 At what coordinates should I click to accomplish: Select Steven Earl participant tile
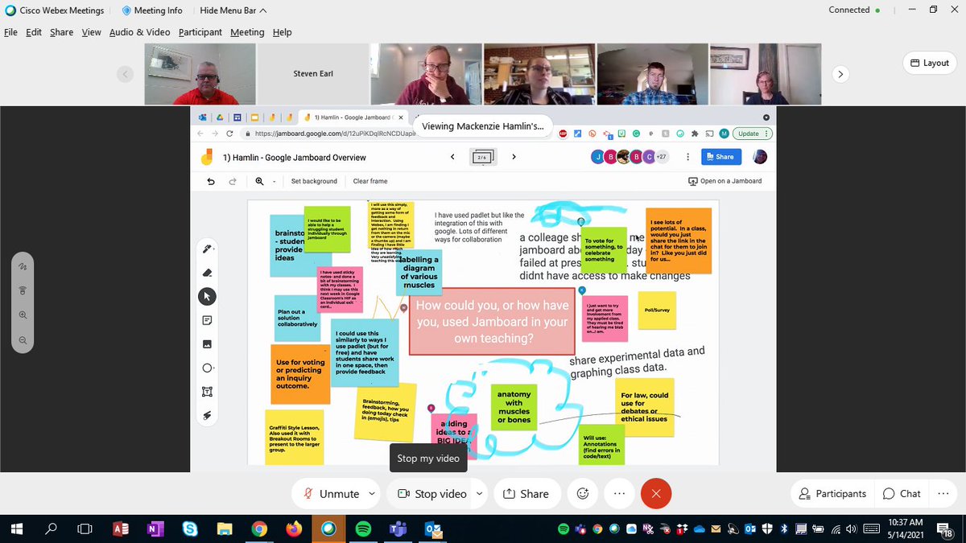pyautogui.click(x=312, y=74)
